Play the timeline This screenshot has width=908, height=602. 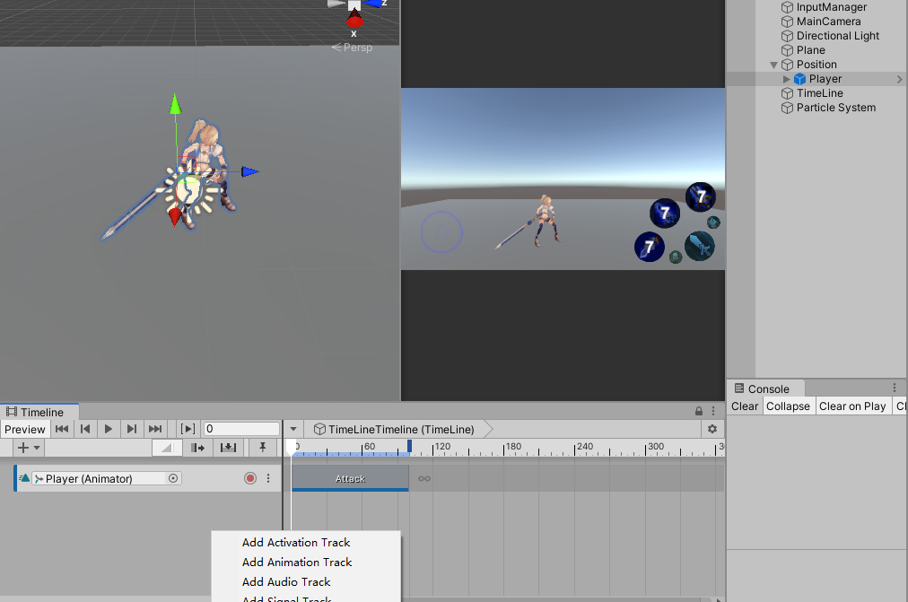[x=109, y=429]
